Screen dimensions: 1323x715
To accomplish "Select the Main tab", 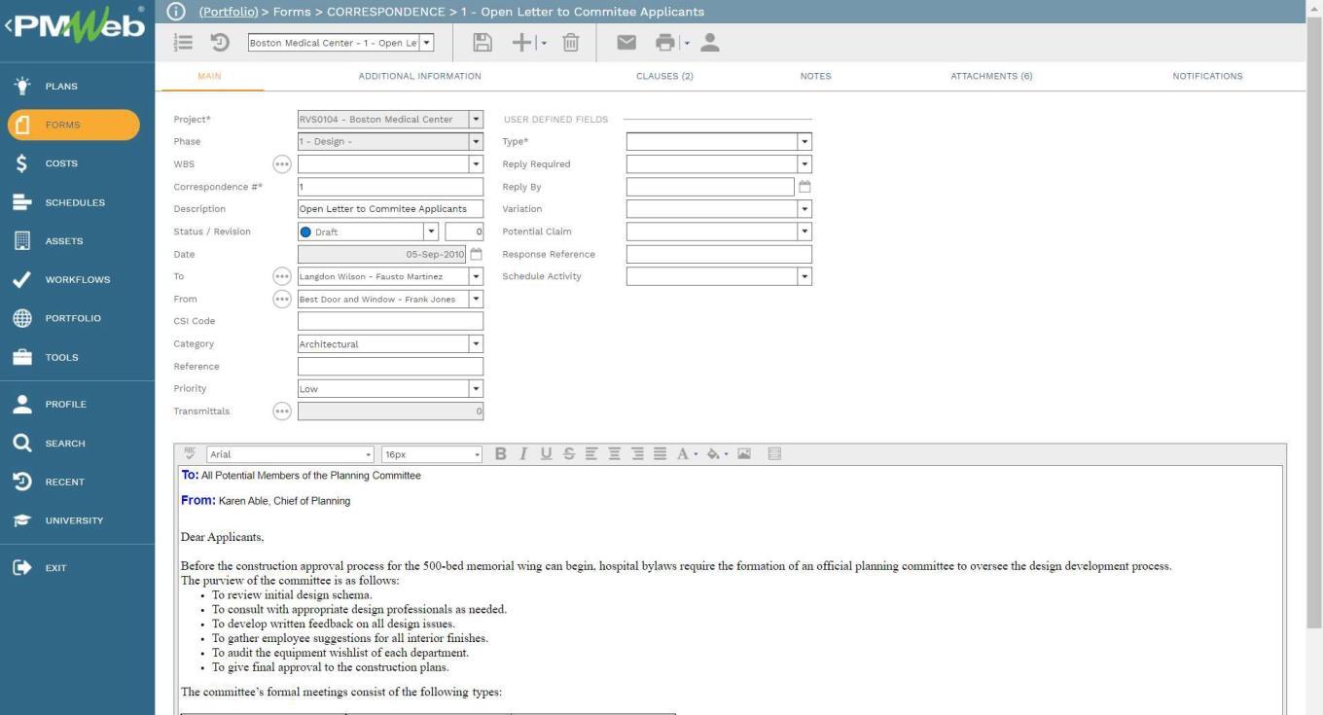I will click(x=209, y=76).
